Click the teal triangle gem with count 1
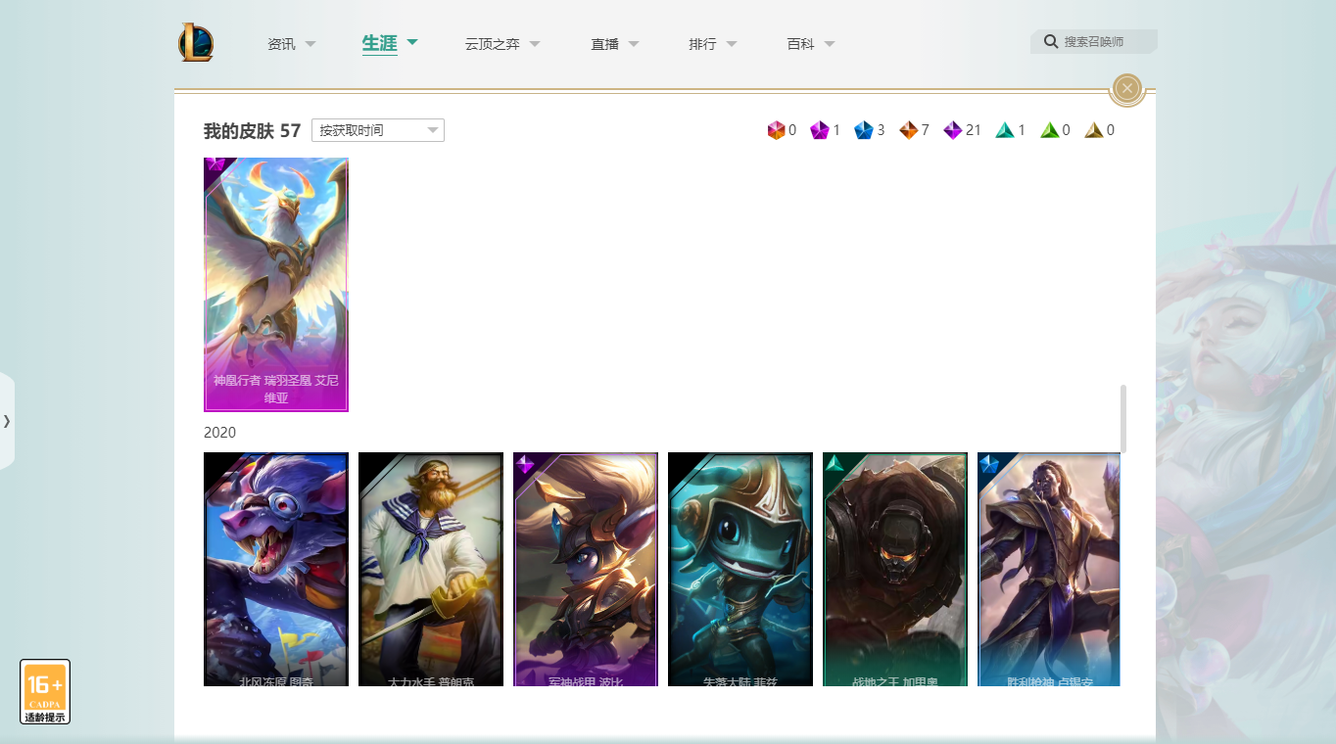 (x=1005, y=130)
